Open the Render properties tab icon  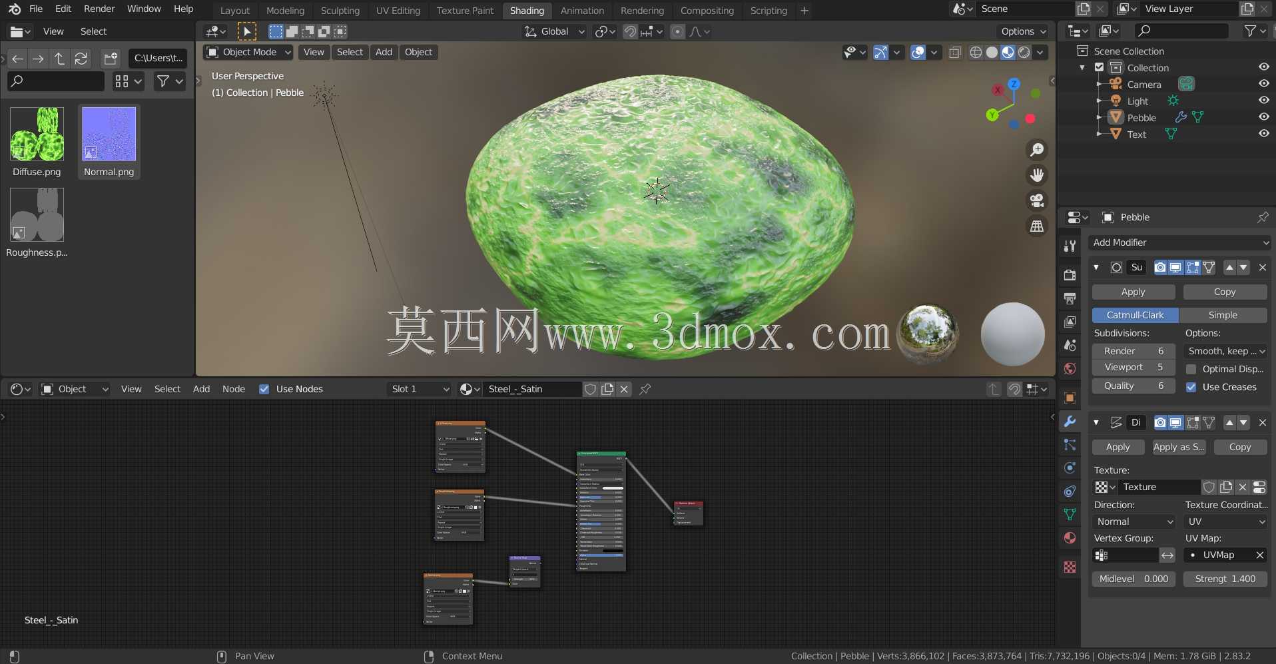click(x=1070, y=274)
